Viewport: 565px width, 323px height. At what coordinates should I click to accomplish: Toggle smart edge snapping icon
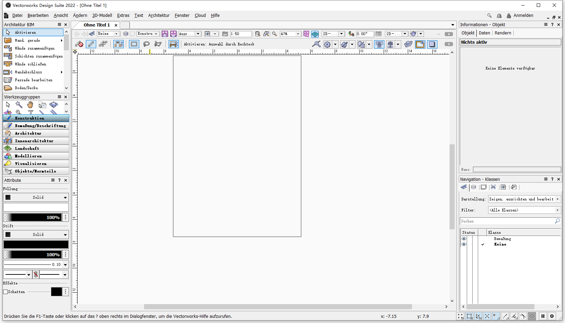[514, 316]
